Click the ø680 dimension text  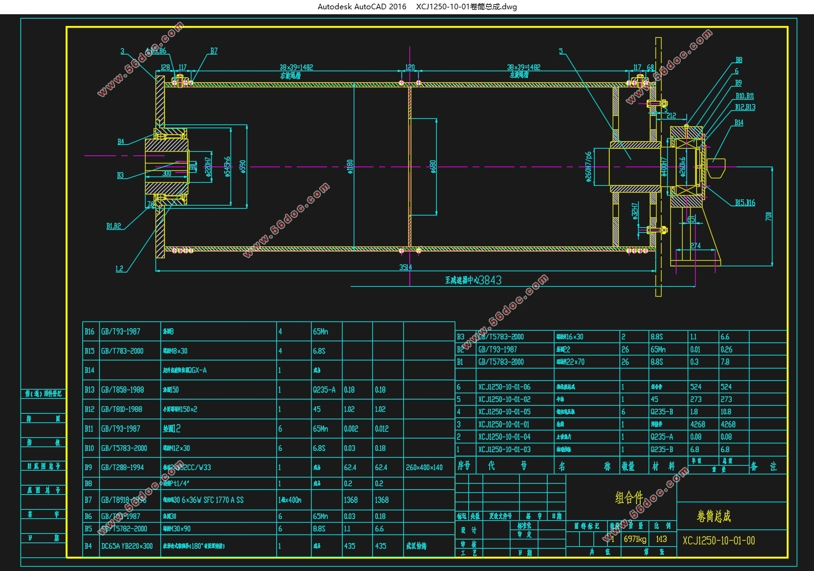[x=432, y=167]
